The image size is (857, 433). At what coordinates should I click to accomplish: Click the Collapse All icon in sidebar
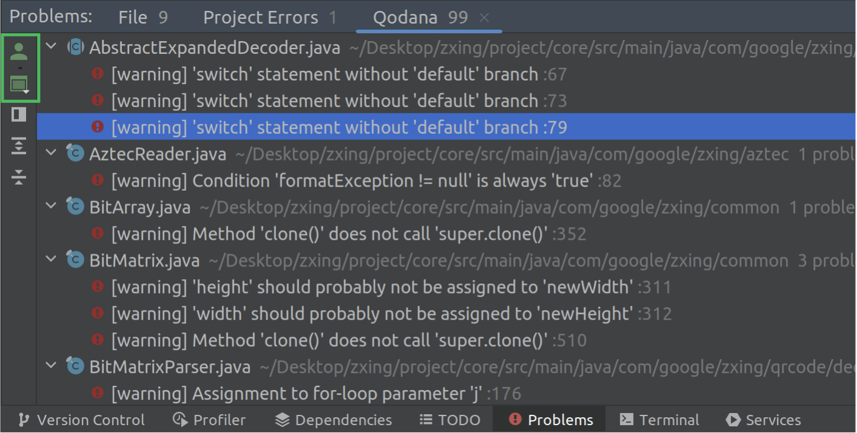pyautogui.click(x=19, y=177)
